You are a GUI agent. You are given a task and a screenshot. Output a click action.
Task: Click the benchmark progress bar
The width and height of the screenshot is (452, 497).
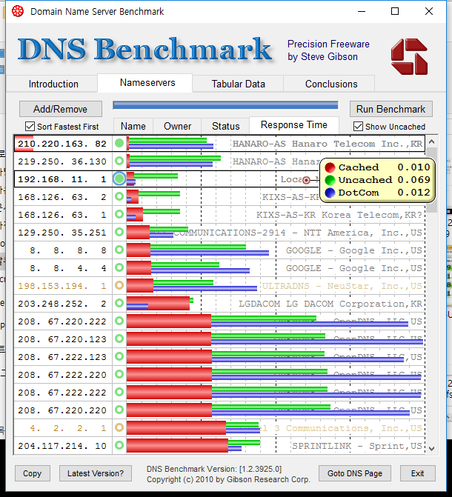(x=225, y=106)
